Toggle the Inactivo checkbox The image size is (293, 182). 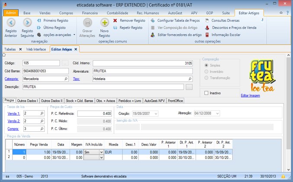pyautogui.click(x=206, y=93)
